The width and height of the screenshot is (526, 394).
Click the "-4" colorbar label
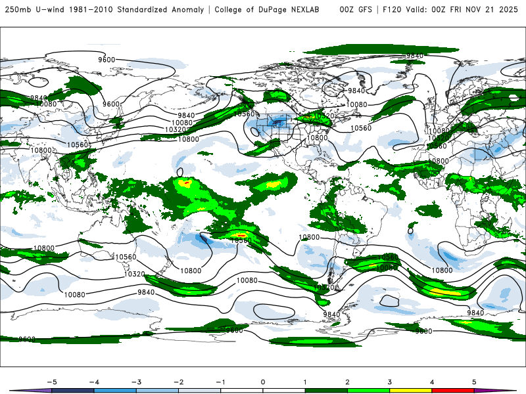[x=94, y=382]
